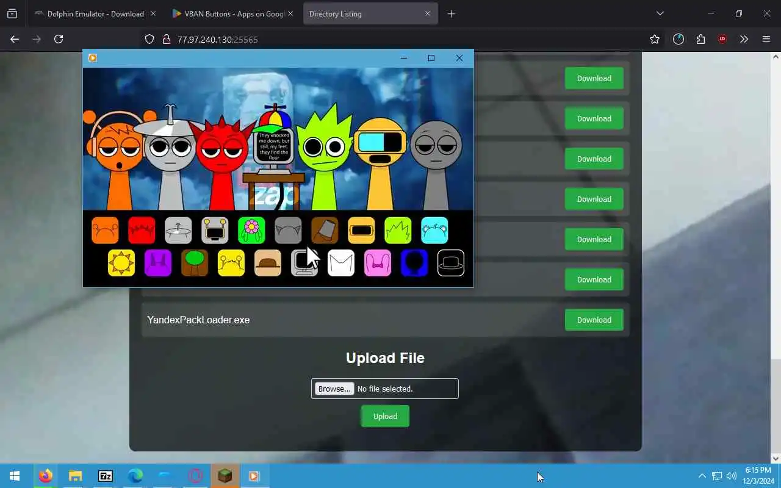
Task: Open the Windows Start menu
Action: pyautogui.click(x=15, y=476)
